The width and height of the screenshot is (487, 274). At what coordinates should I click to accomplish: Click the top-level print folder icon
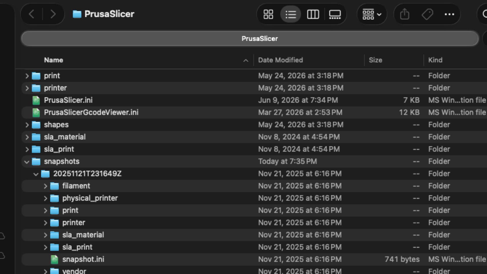click(36, 76)
